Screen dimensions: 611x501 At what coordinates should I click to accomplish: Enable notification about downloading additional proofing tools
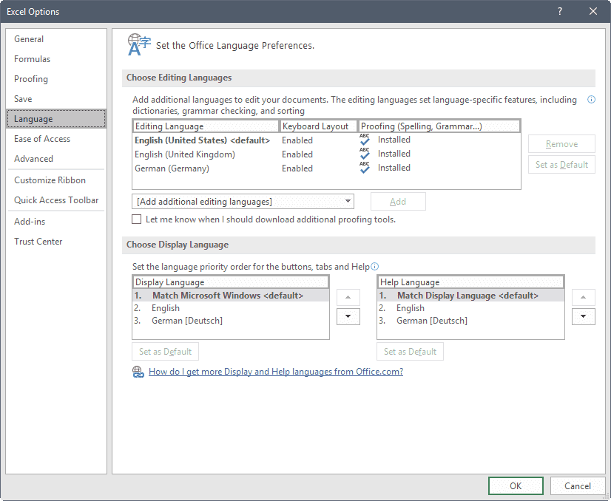click(x=136, y=219)
